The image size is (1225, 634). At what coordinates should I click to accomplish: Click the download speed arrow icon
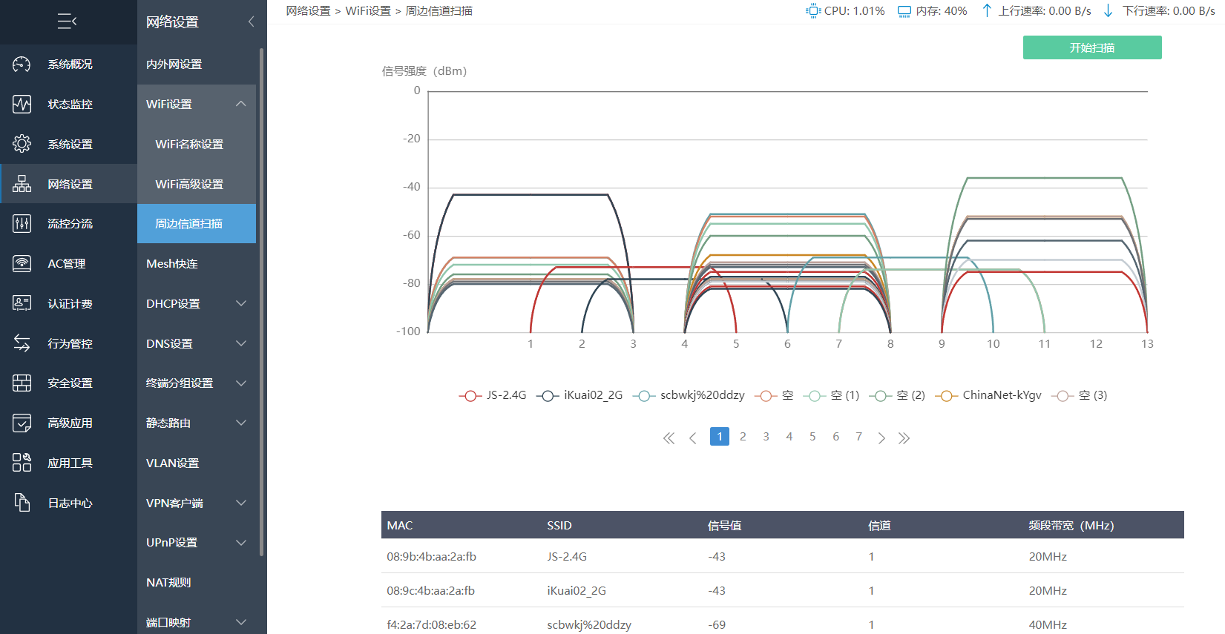click(1108, 11)
